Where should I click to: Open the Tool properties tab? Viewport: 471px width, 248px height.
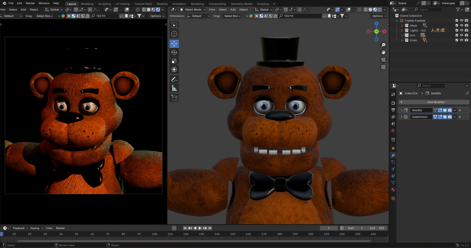point(393,94)
